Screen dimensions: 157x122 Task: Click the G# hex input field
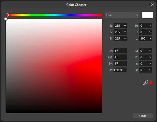(x=120, y=57)
